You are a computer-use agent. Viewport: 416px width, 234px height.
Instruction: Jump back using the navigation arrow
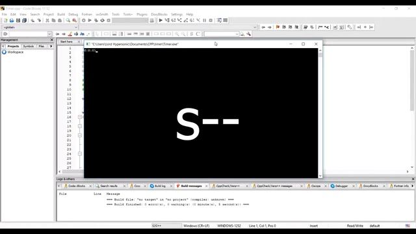(263, 27)
